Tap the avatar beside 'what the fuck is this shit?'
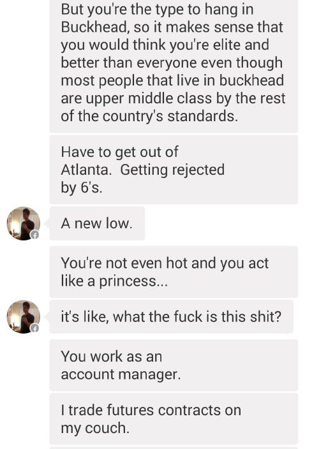This screenshot has width=335, height=449. pos(24,317)
